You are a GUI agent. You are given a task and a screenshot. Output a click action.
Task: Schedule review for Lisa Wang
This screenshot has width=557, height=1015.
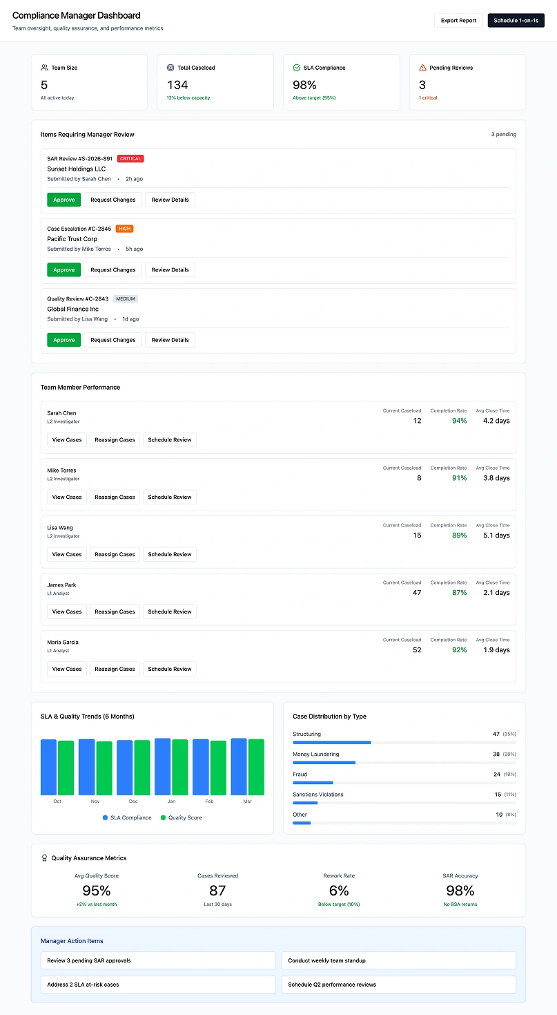tap(170, 554)
